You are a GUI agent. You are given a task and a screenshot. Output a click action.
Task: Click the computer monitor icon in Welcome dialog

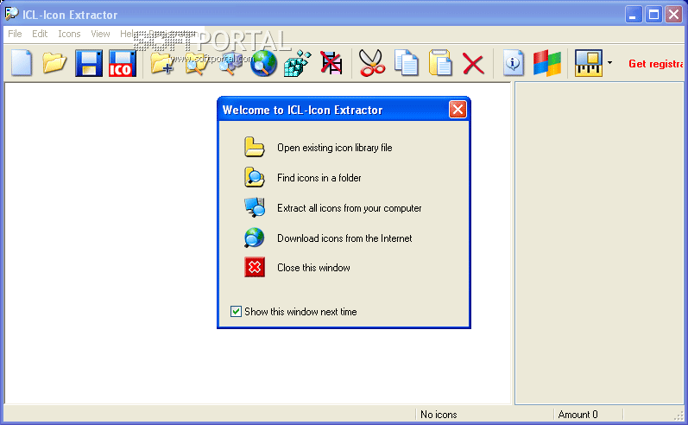255,207
